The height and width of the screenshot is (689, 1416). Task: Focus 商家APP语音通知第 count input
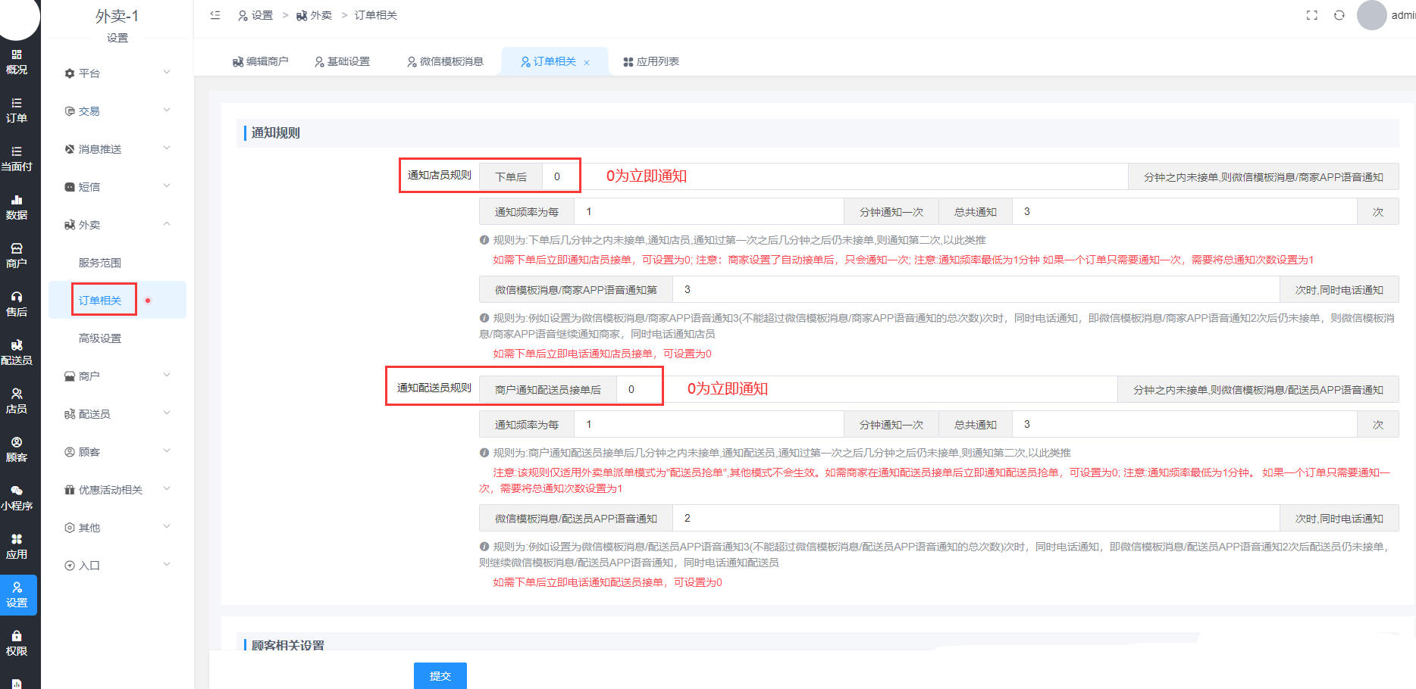[x=976, y=290]
